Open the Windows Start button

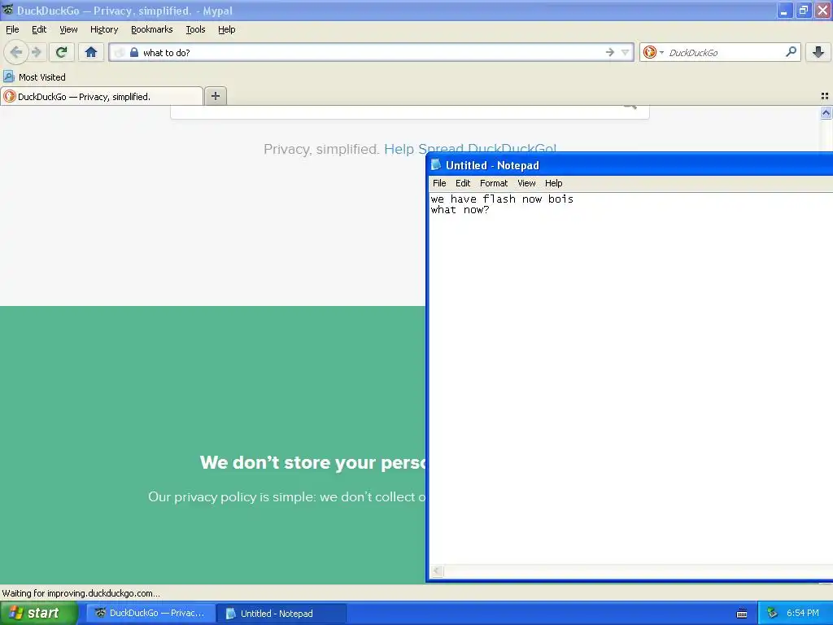point(39,613)
